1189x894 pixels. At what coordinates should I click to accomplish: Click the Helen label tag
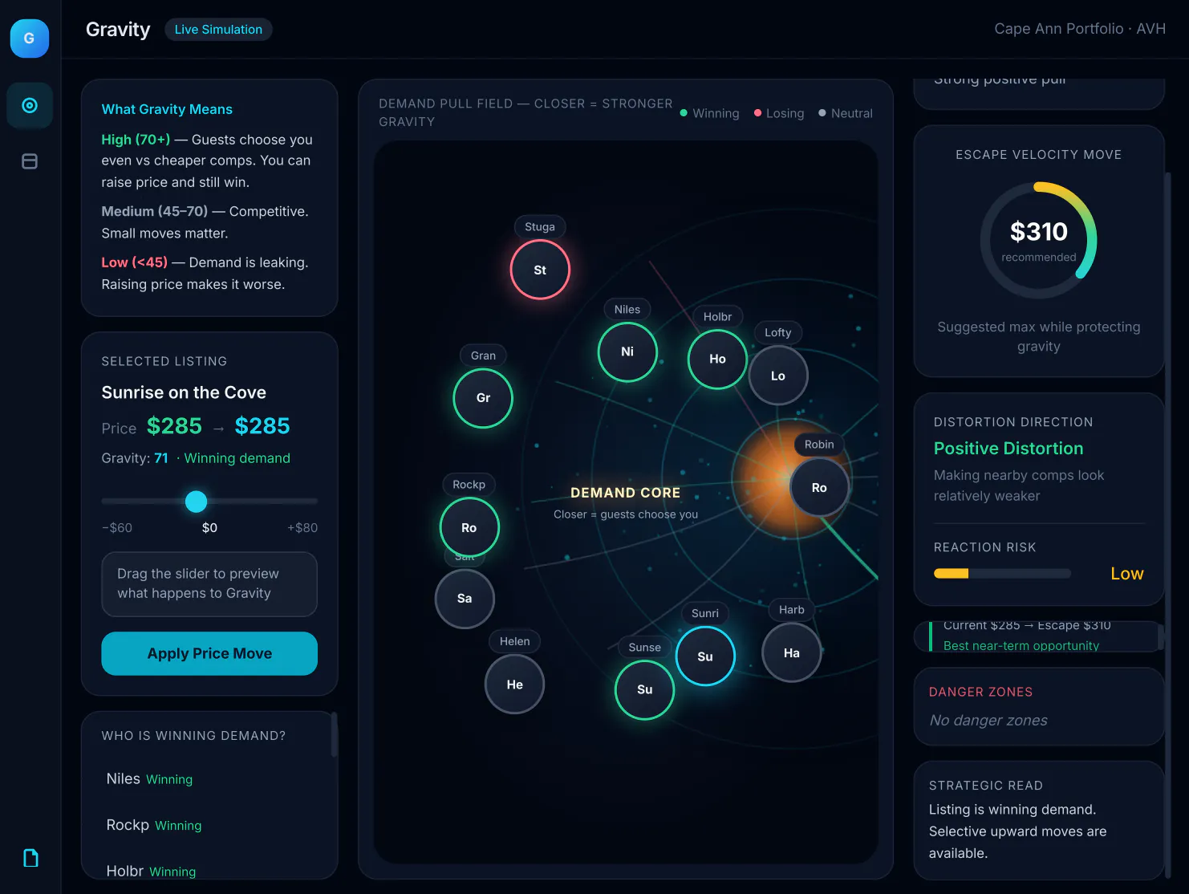tap(515, 641)
